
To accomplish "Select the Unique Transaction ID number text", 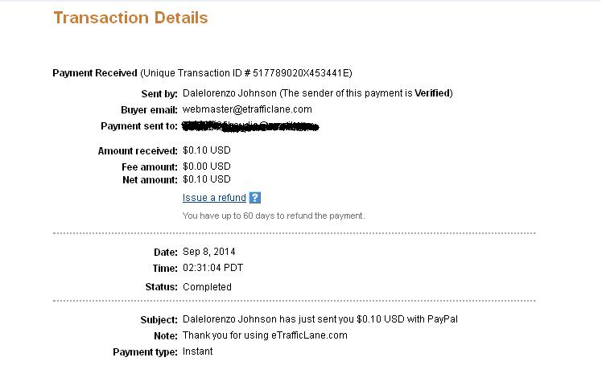I will pos(302,73).
